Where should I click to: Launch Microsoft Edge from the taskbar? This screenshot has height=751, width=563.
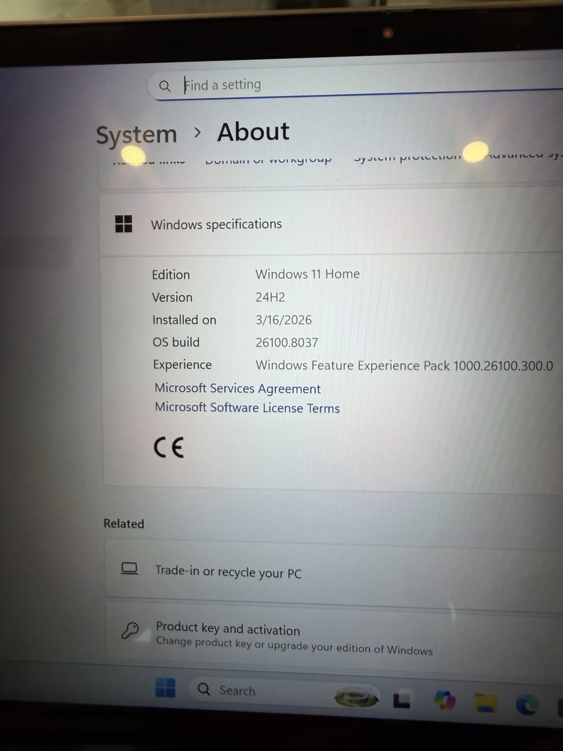[x=527, y=705]
